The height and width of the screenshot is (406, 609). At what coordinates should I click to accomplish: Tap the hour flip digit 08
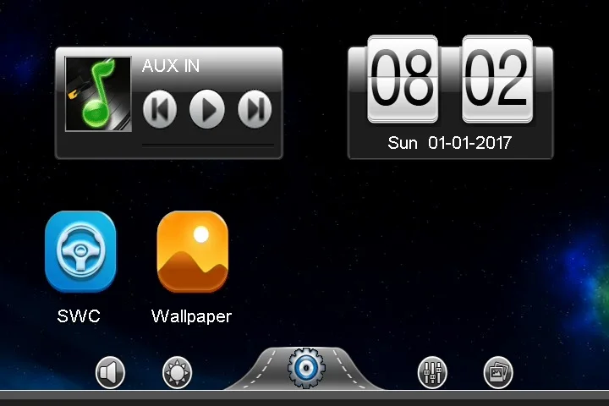point(403,80)
